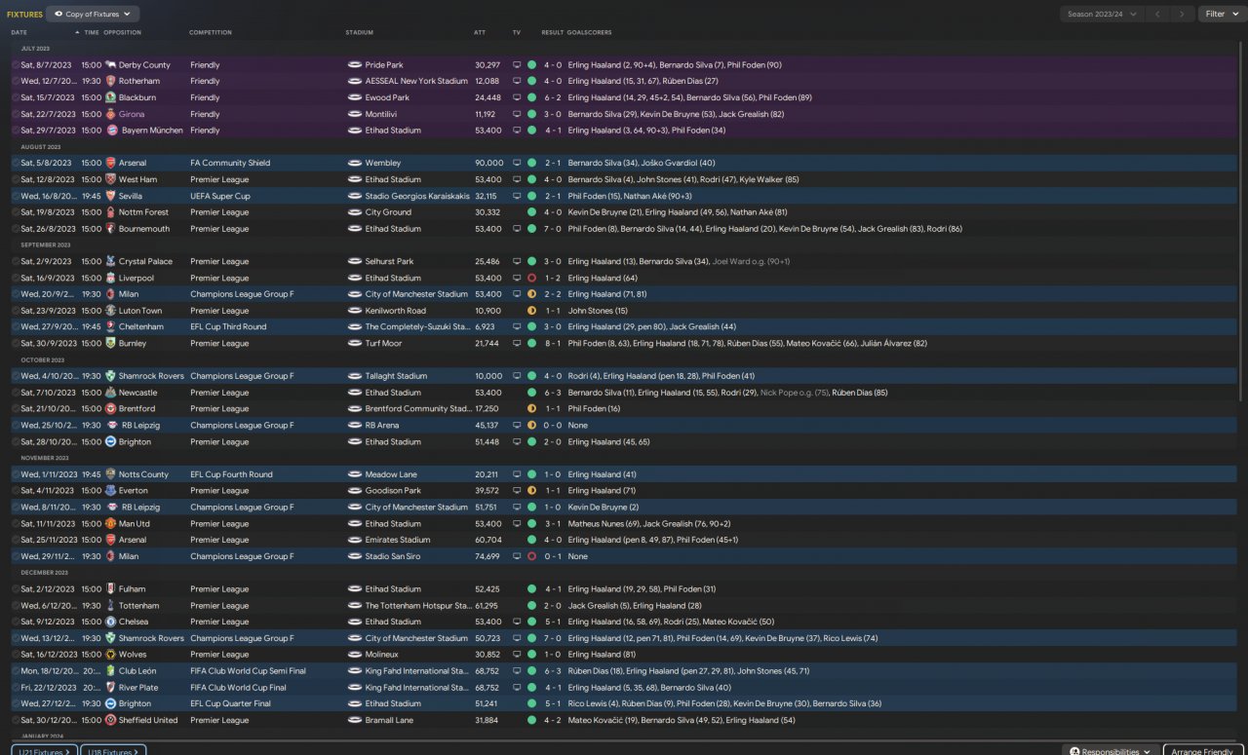Click the stadium icon beside Turf Moor
This screenshot has height=755, width=1248.
click(x=355, y=343)
